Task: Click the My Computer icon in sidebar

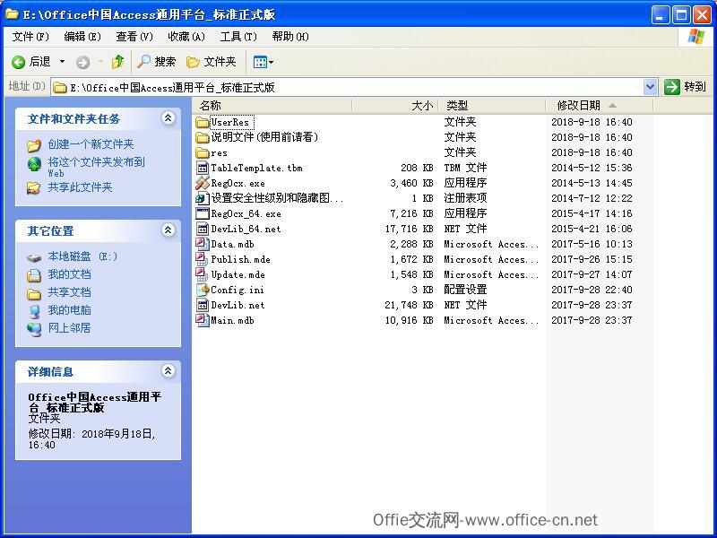Action: (x=34, y=311)
